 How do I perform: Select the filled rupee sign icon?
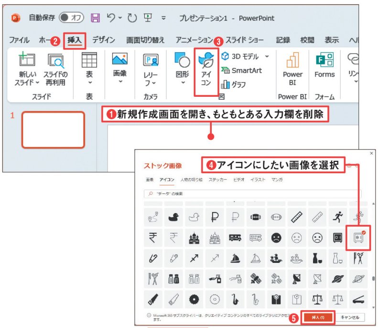153,238
